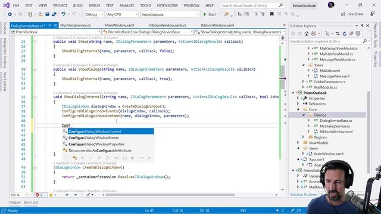Open the Output tab
Viewport: 381px width, 214px height.
[x=15, y=202]
